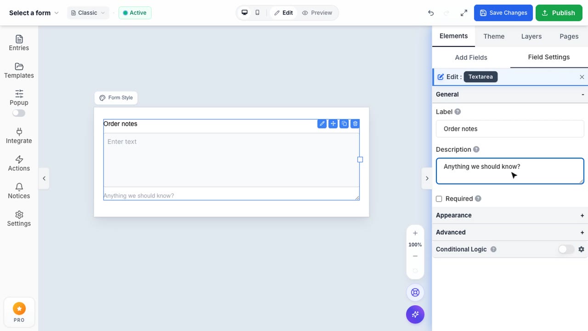Undo the last change

point(430,13)
